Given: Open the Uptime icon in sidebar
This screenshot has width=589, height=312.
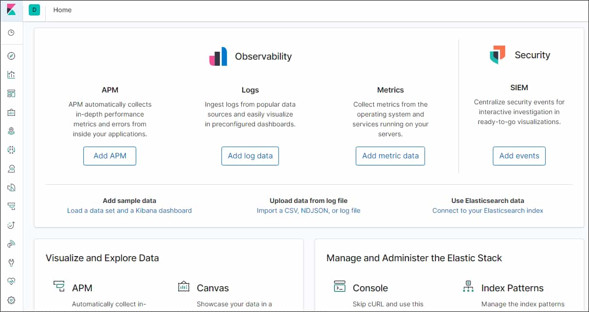Looking at the screenshot, I should pyautogui.click(x=11, y=225).
